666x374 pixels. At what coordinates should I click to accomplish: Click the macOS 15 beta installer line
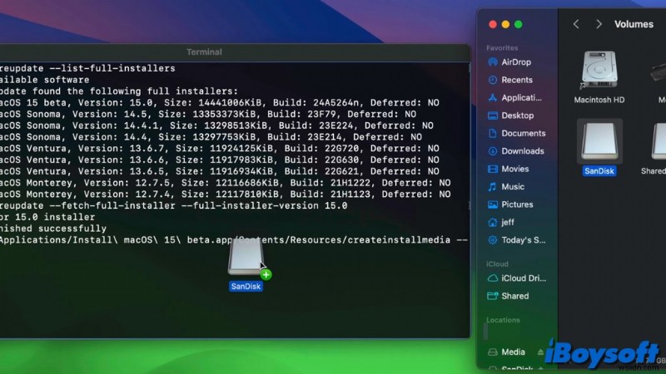coord(220,102)
